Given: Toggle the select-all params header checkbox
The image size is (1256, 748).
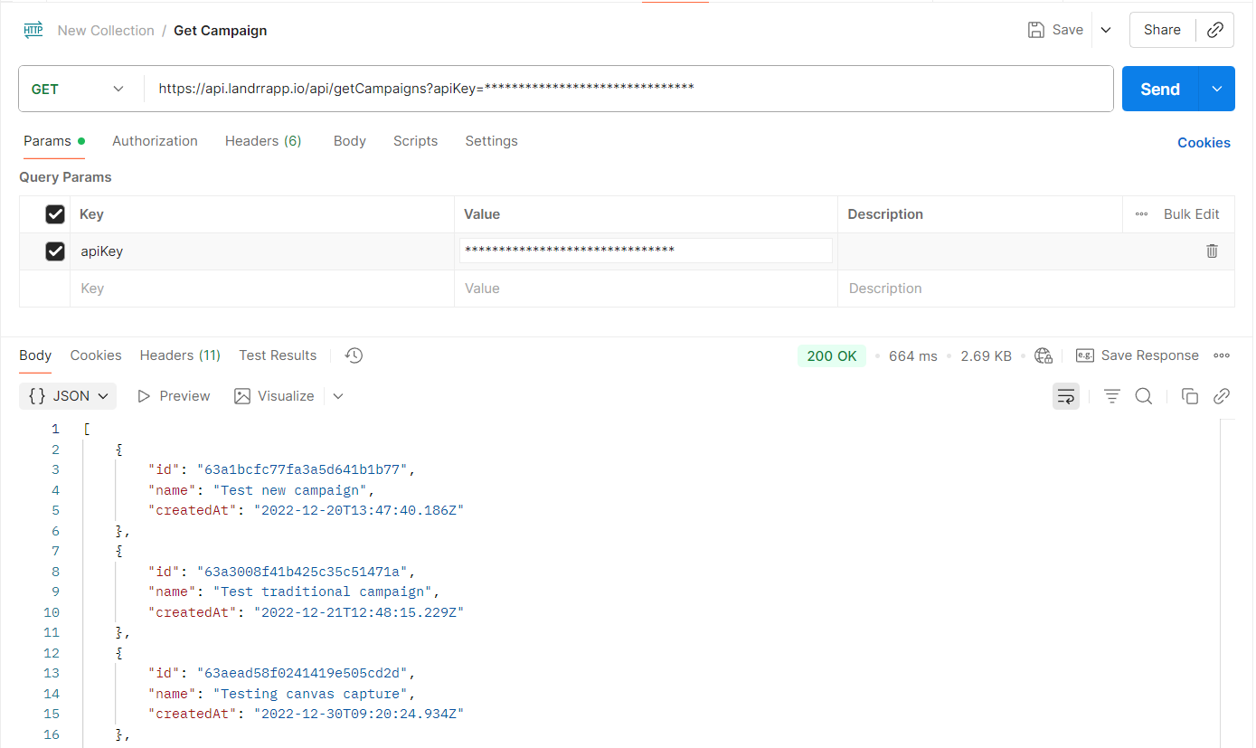Looking at the screenshot, I should pos(55,214).
